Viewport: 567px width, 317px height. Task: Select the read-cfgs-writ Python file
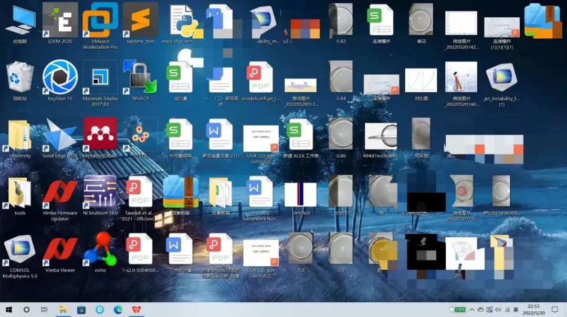181,24
